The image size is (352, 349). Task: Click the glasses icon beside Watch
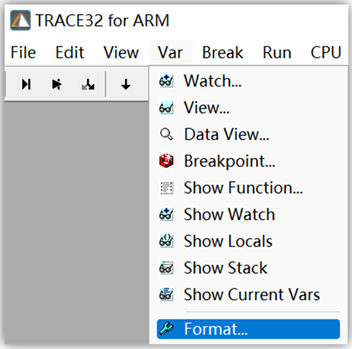tap(166, 80)
